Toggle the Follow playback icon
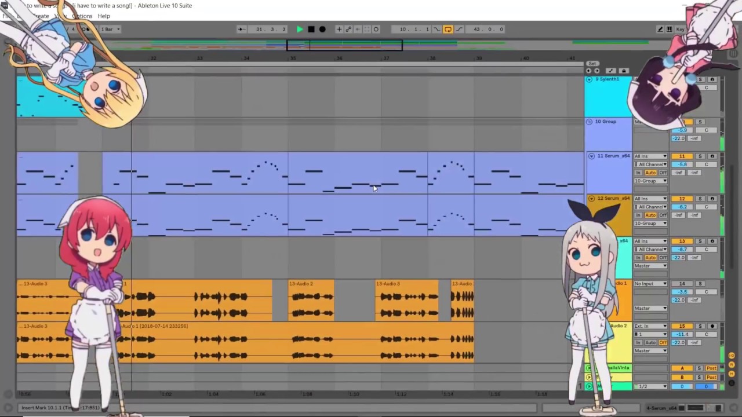The height and width of the screenshot is (417, 742). click(x=241, y=29)
